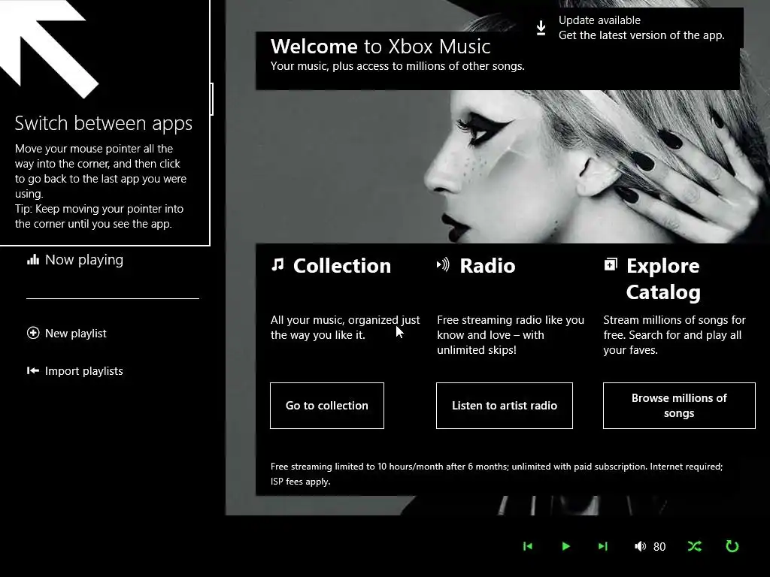This screenshot has height=577, width=770.
Task: Open Import playlists
Action: click(74, 371)
